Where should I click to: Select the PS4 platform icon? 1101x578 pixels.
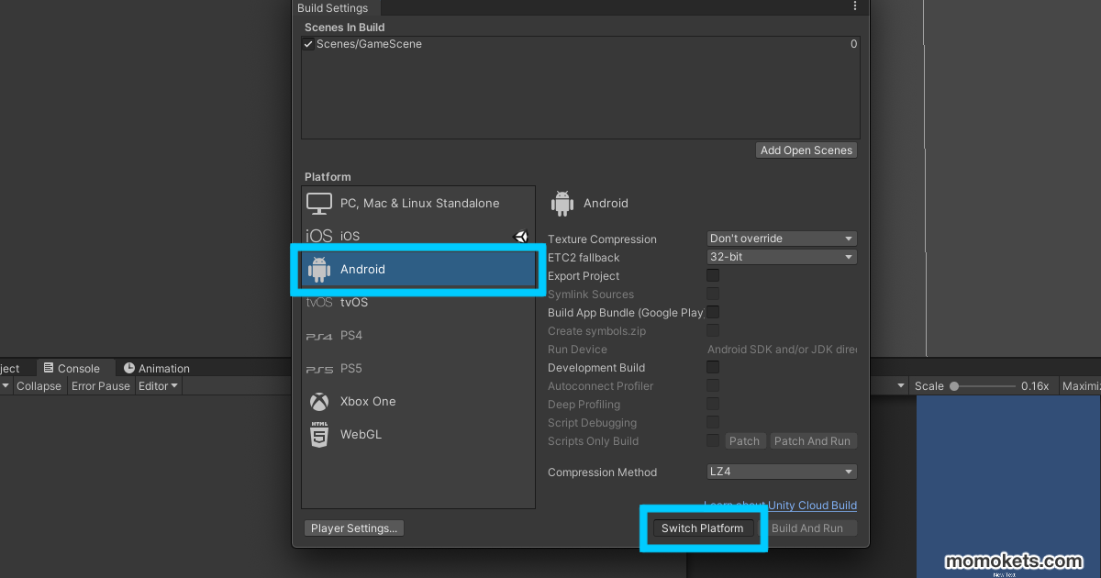point(318,335)
